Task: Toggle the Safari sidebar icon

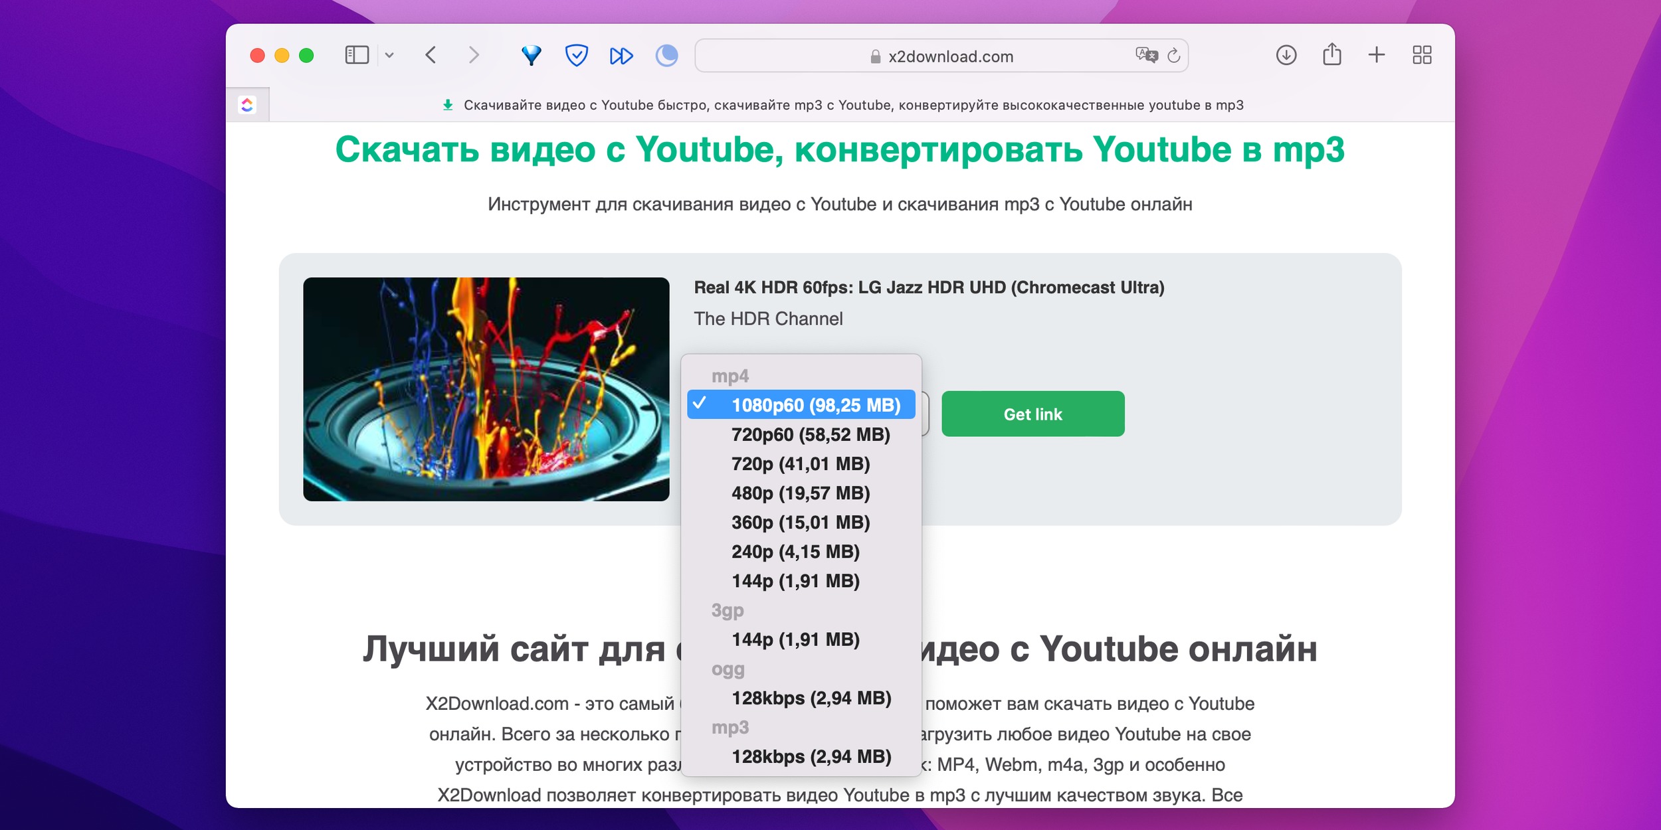Action: pyautogui.click(x=357, y=55)
